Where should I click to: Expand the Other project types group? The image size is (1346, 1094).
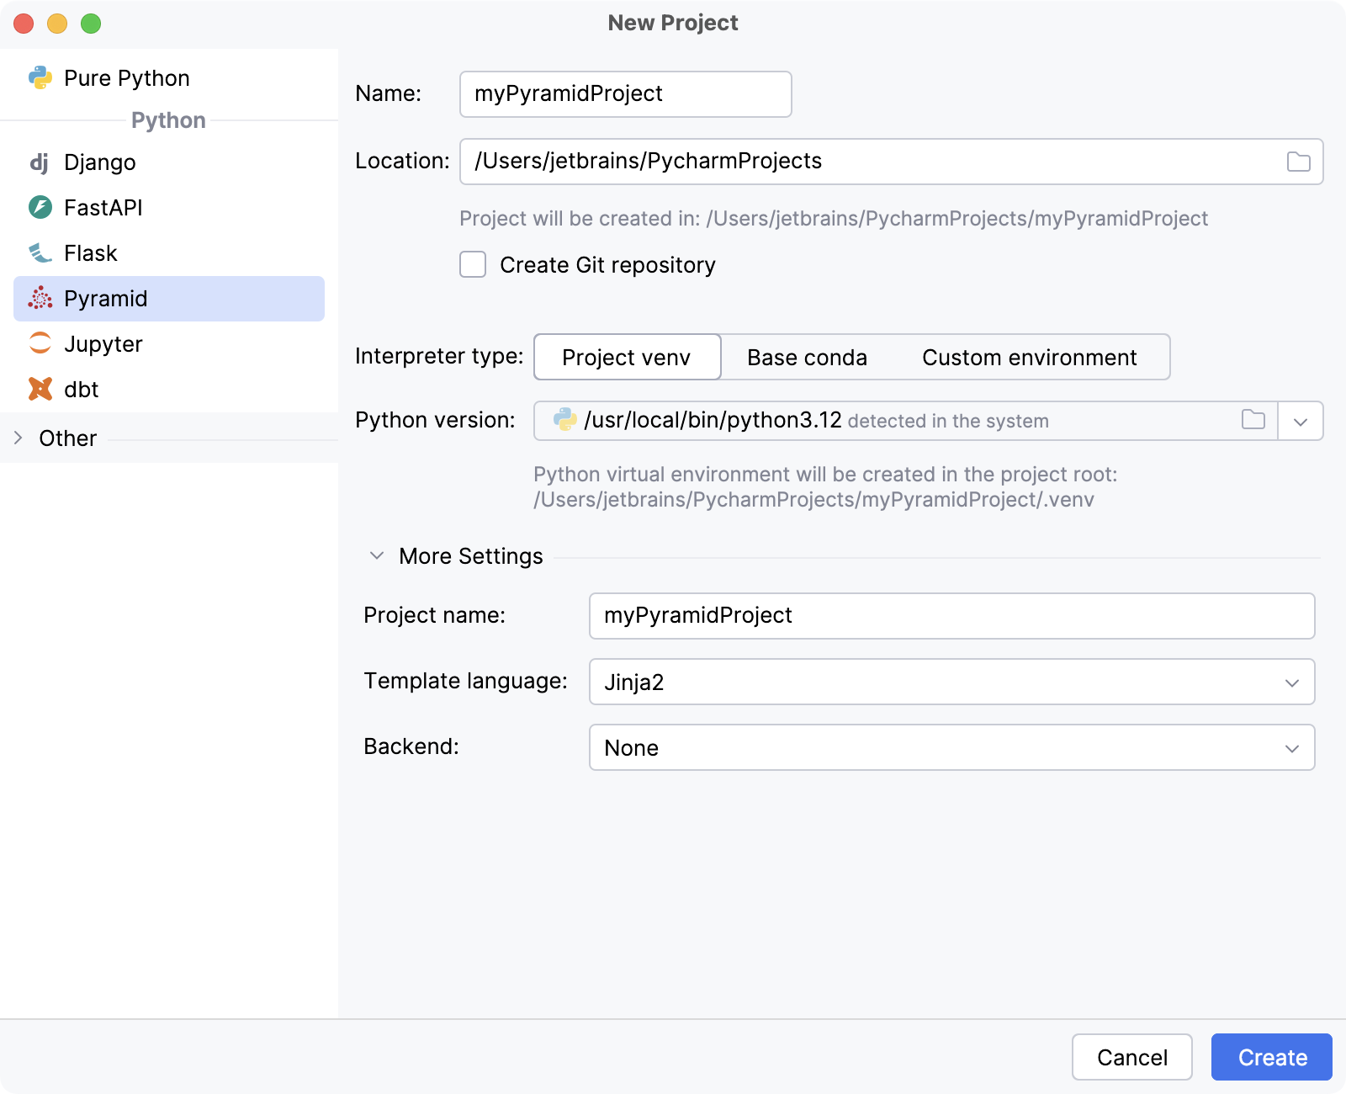coord(19,438)
